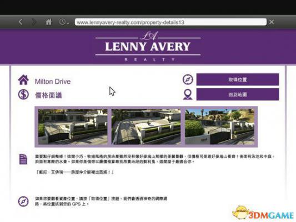Click the 價格面議 price text
This screenshot has width=296, height=222.
coord(48,95)
